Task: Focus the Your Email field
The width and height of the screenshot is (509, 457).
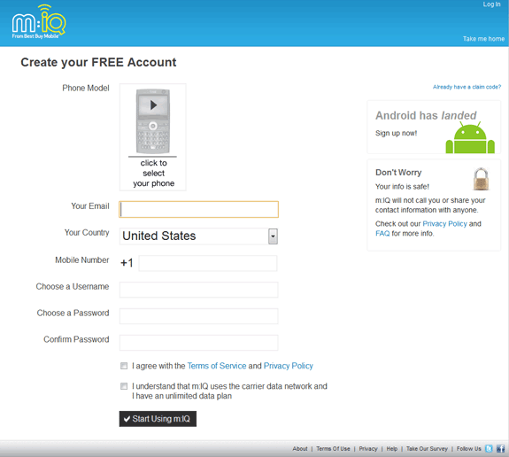Action: coord(198,210)
